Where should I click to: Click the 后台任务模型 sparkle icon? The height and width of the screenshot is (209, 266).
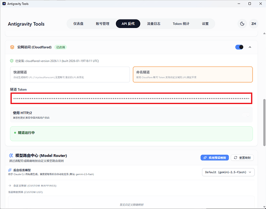pos(10,170)
